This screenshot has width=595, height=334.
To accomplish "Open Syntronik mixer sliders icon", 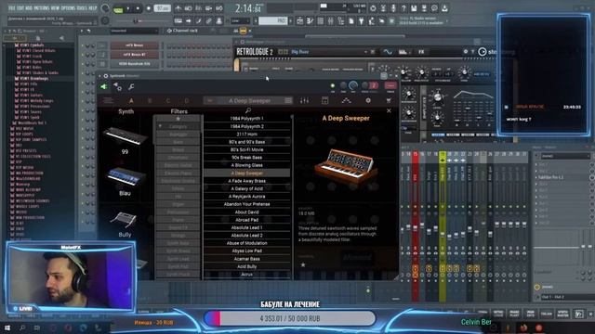I will click(x=304, y=100).
